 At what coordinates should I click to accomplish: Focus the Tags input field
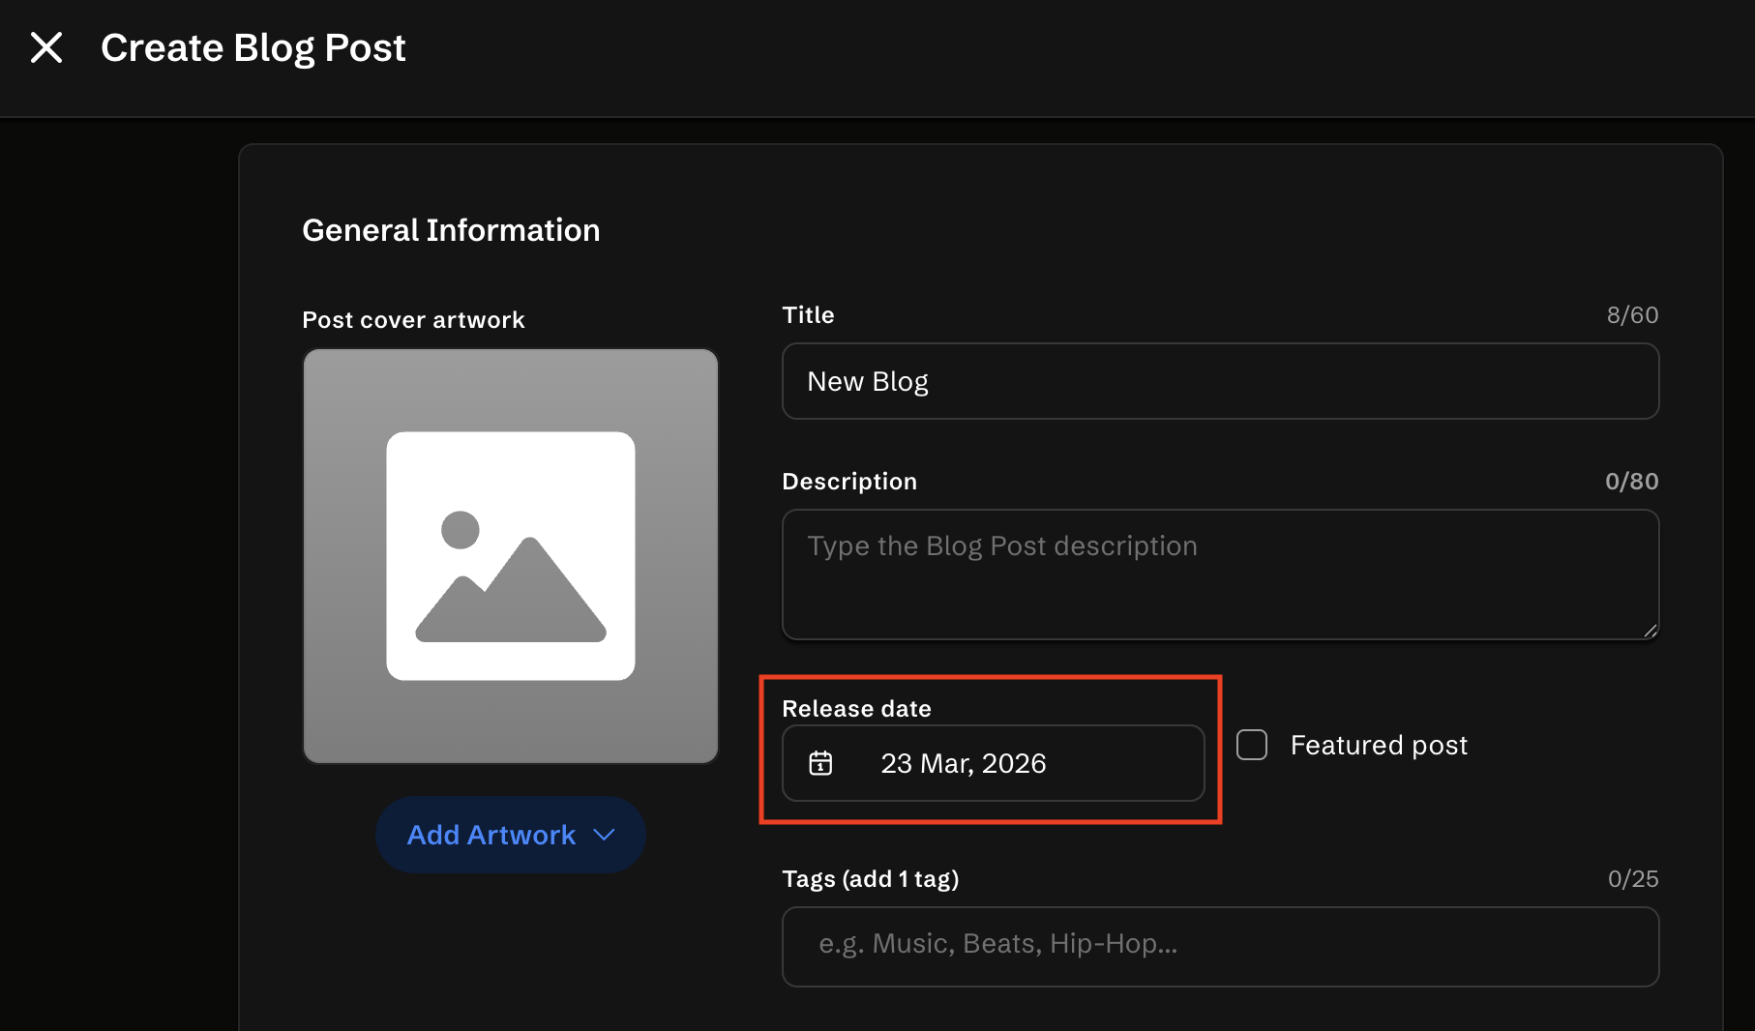coord(1219,946)
